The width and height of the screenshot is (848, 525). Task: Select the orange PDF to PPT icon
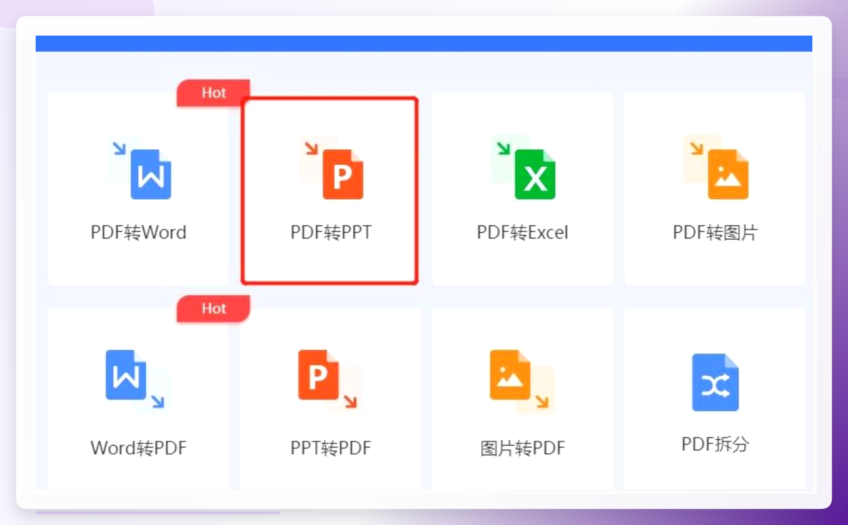click(331, 168)
